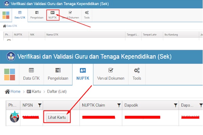Open the large Tools tab with gears icon
The image size is (203, 135).
coord(137,74)
